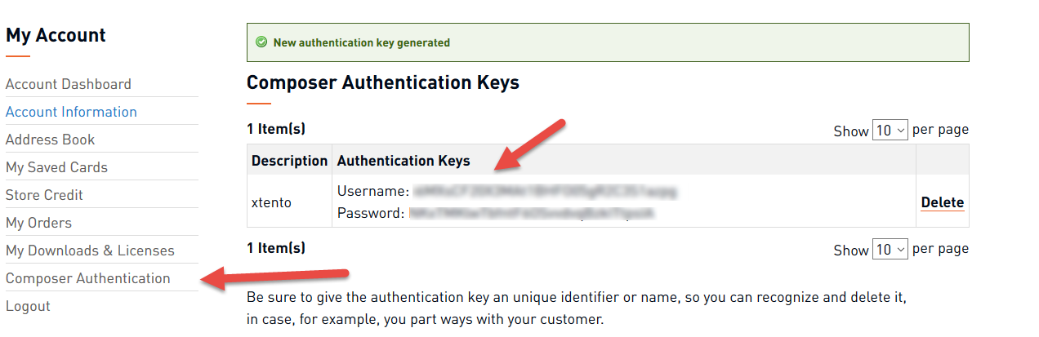Image resolution: width=1039 pixels, height=337 pixels.
Task: Go to Account Information page
Action: 71,112
